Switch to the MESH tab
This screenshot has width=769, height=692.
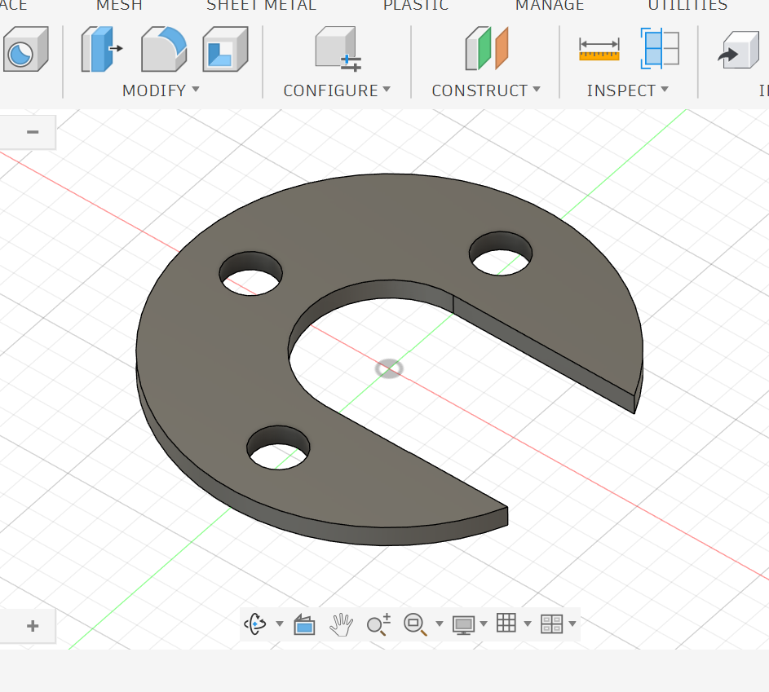click(x=119, y=5)
